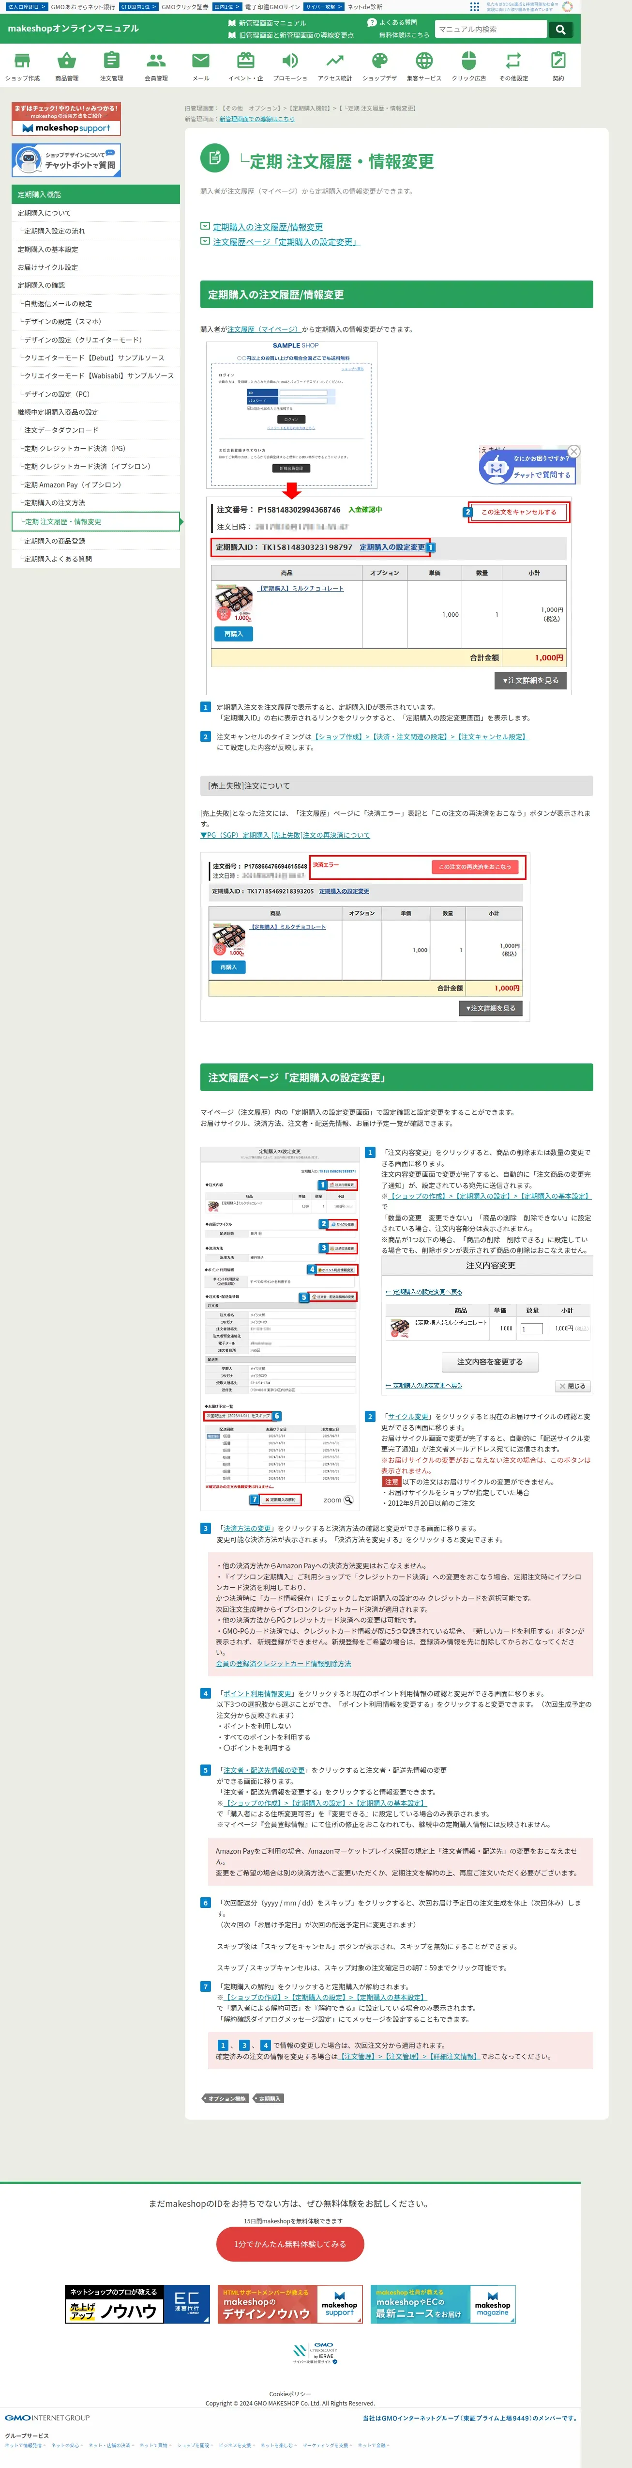Jump to 定期購入の注文履歴/情報変更 anchor
632x2468 pixels.
267,227
